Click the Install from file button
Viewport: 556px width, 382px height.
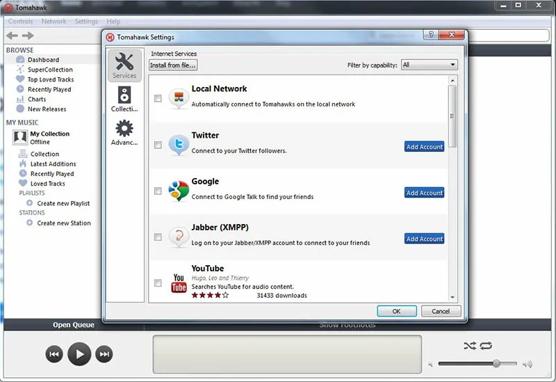pos(173,65)
